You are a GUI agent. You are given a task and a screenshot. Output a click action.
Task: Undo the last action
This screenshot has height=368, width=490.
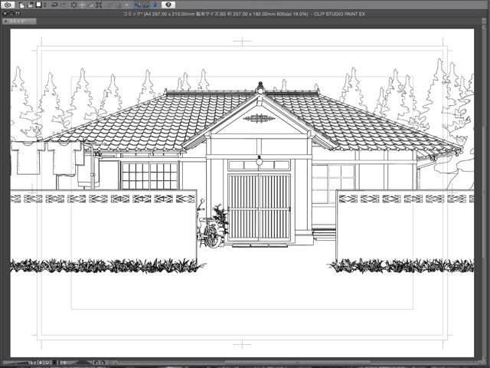[x=54, y=5]
